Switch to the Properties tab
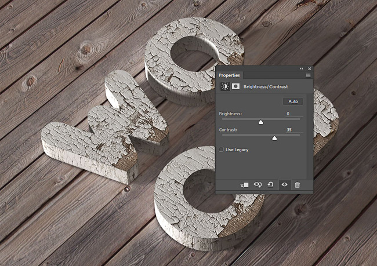Screen dimensions: 377x266 tap(229, 75)
